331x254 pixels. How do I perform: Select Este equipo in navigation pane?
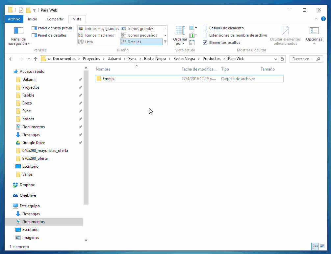tap(30, 206)
